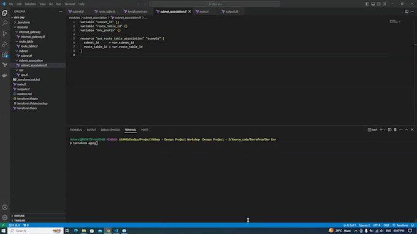The width and height of the screenshot is (417, 234).
Task: Split the terminal pane
Action: coord(389,130)
